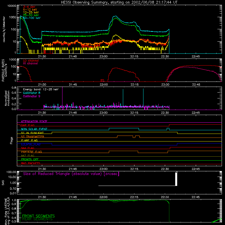The image size is (225, 225).
Task: Select the red "3-6 keV" legend label
Action: click(29, 7)
